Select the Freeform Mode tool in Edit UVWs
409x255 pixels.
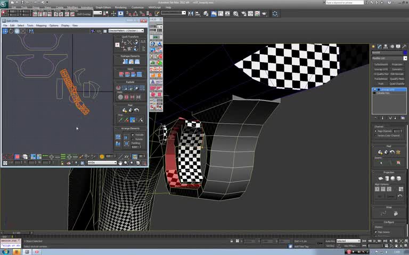pos(23,31)
